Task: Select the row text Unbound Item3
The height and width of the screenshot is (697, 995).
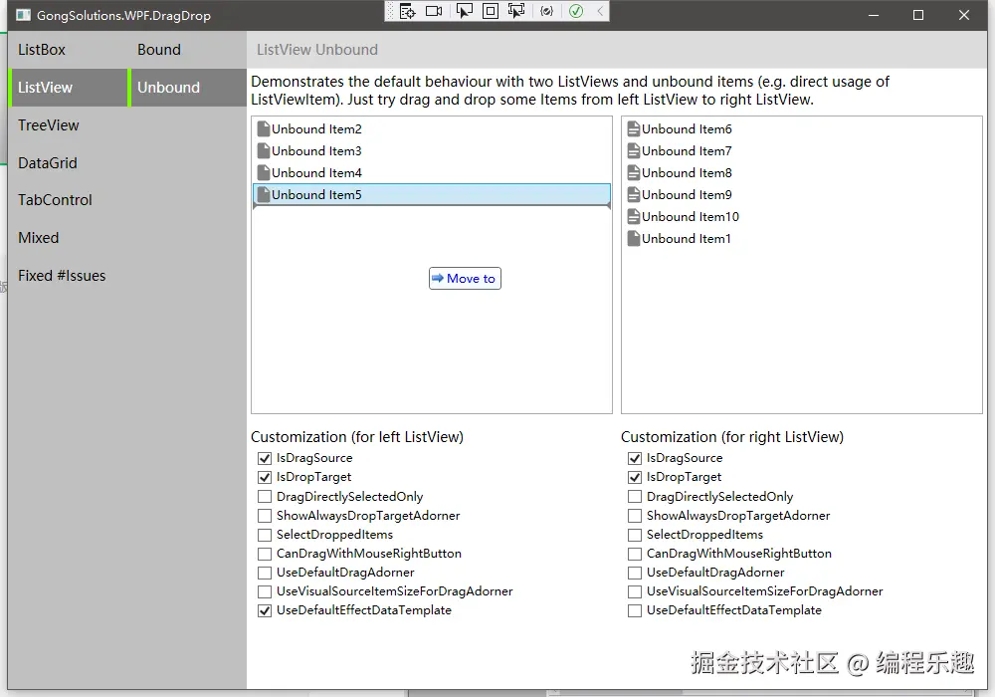Action: pos(316,151)
